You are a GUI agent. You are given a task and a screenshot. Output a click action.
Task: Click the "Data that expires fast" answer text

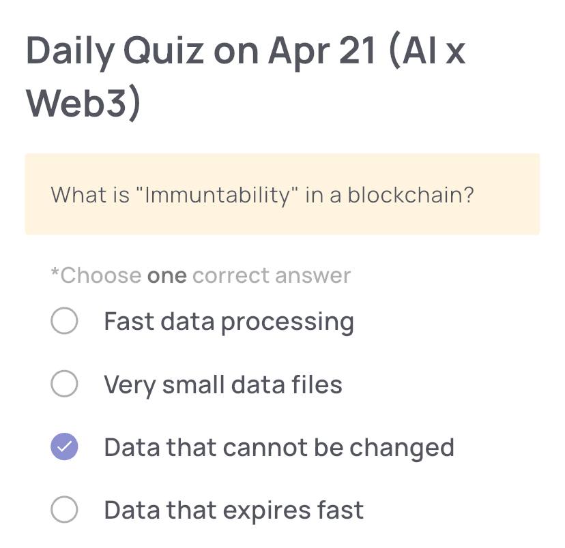coord(233,511)
